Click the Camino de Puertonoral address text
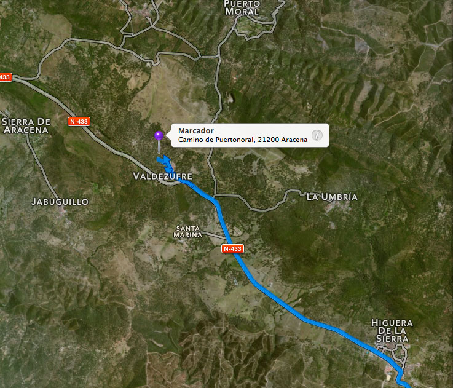453x388 pixels. click(x=243, y=140)
